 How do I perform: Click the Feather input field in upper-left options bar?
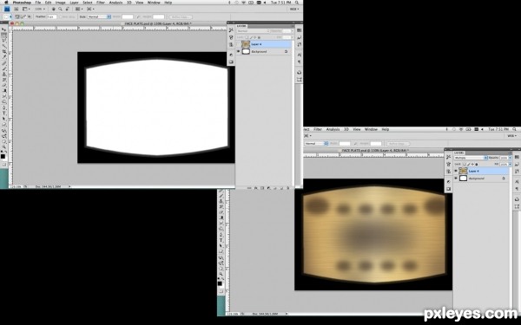coord(51,16)
